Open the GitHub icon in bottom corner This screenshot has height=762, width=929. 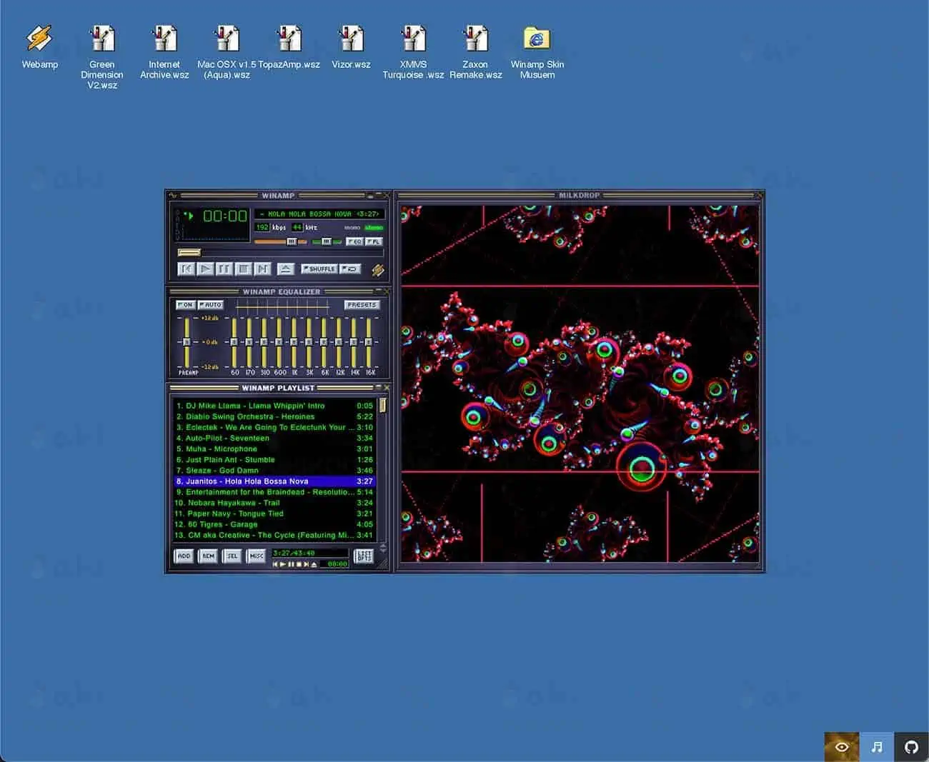pyautogui.click(x=911, y=747)
